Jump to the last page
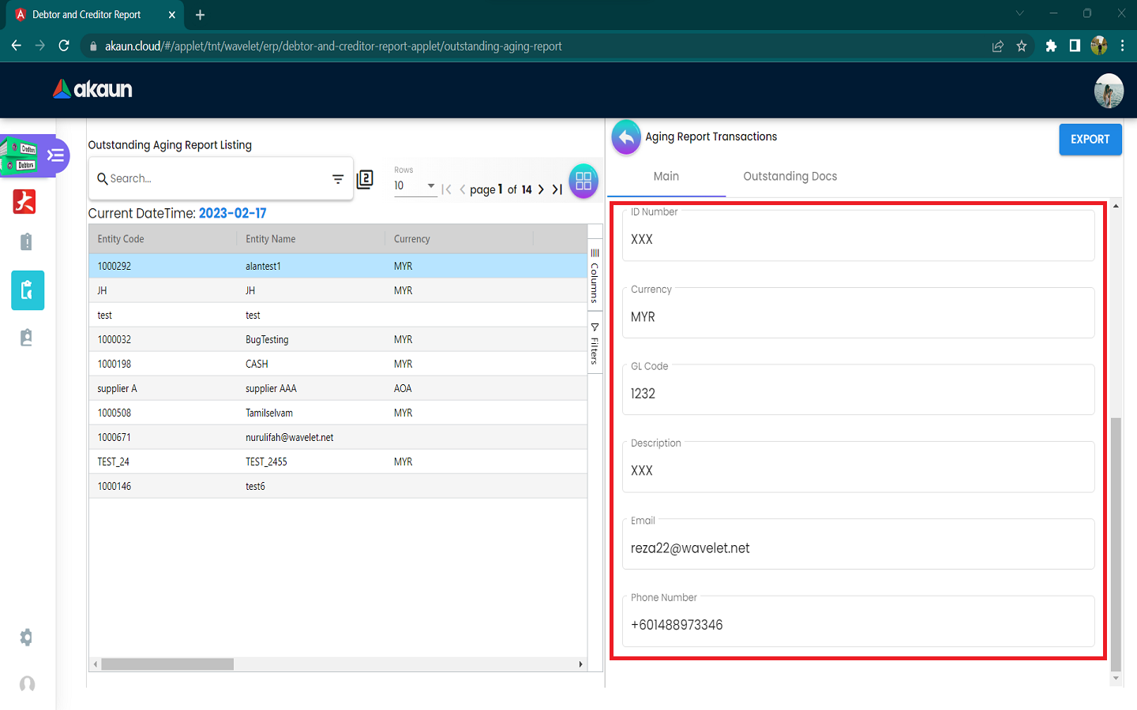This screenshot has height=710, width=1137. click(557, 189)
